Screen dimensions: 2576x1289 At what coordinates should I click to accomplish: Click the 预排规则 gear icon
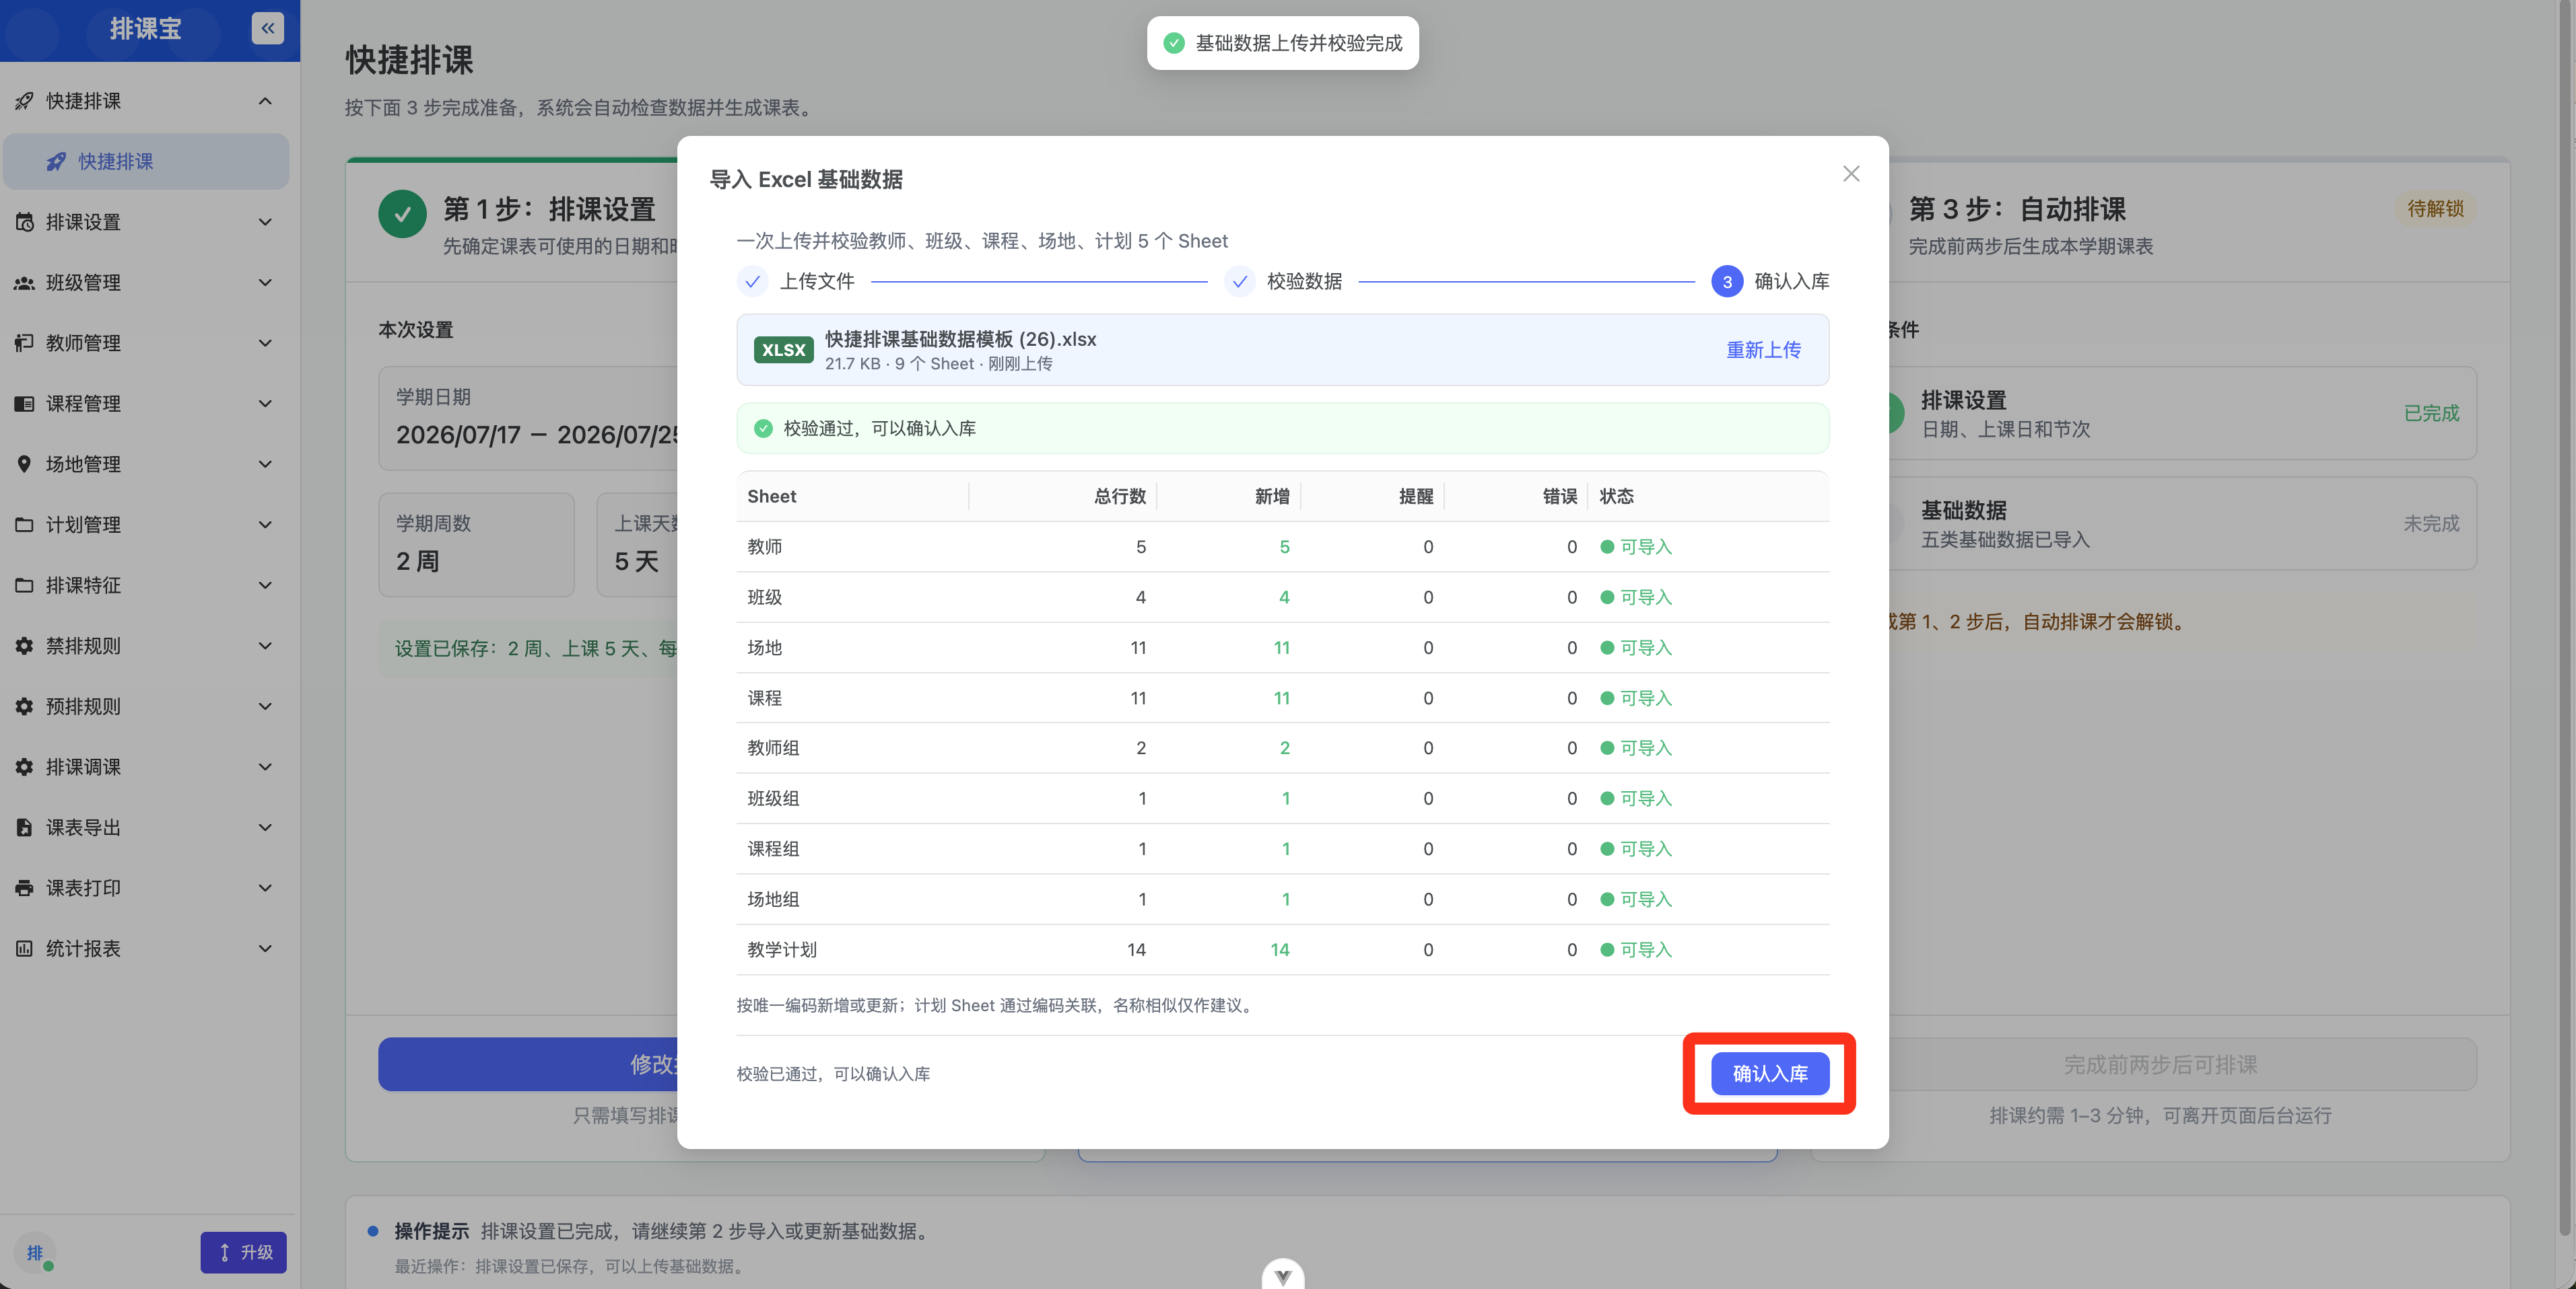[x=24, y=706]
